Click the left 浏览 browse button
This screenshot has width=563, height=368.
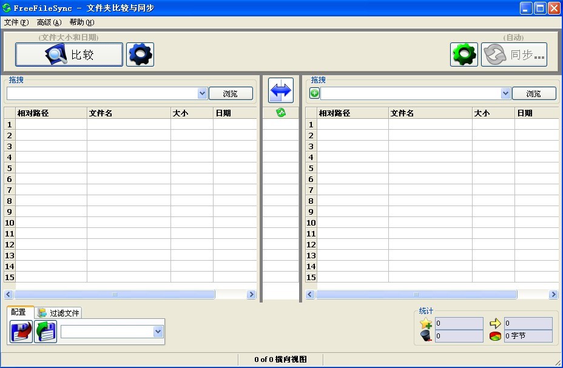tap(231, 93)
